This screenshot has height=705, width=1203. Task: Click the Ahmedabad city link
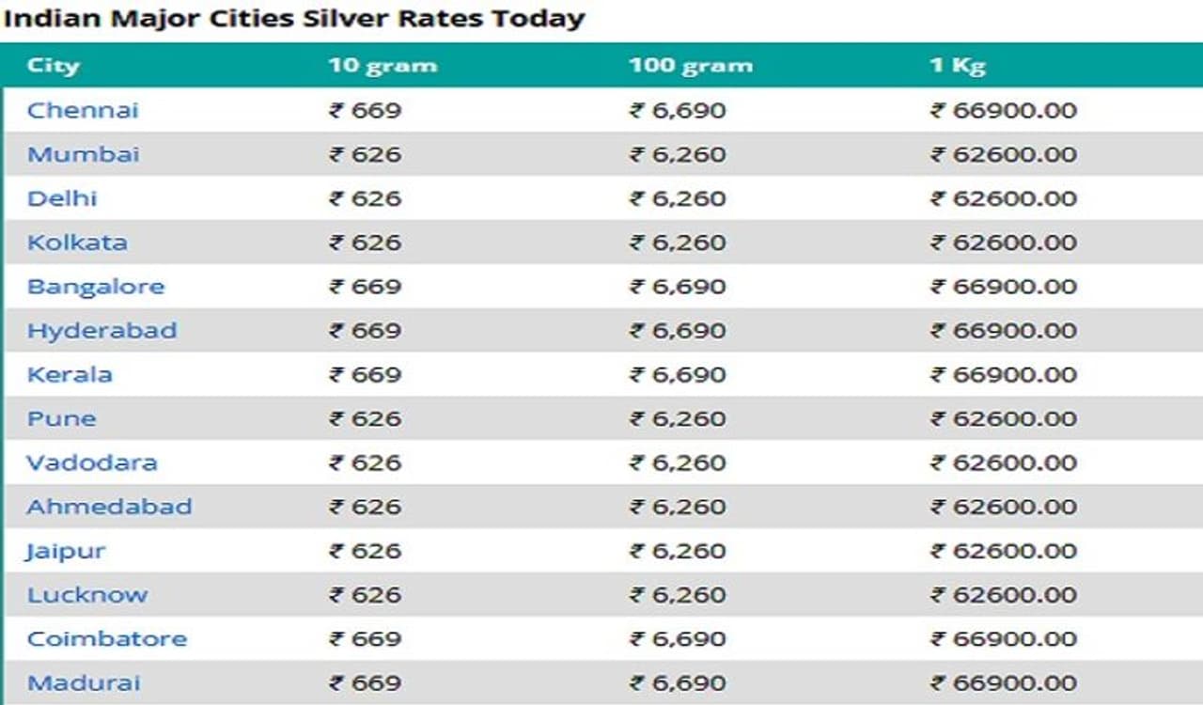(x=109, y=507)
